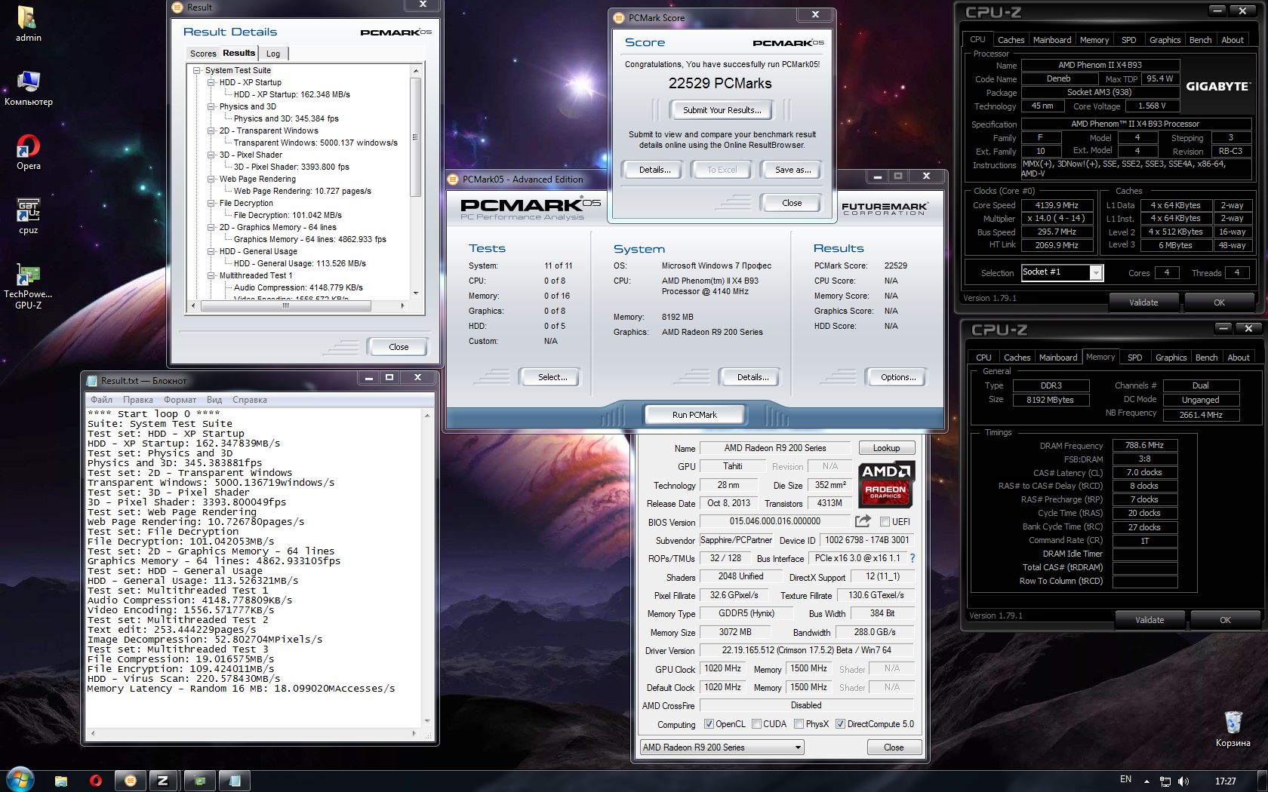Viewport: 1268px width, 792px height.
Task: Open the GPU selection dropdown in GPU-Z
Action: tap(722, 747)
